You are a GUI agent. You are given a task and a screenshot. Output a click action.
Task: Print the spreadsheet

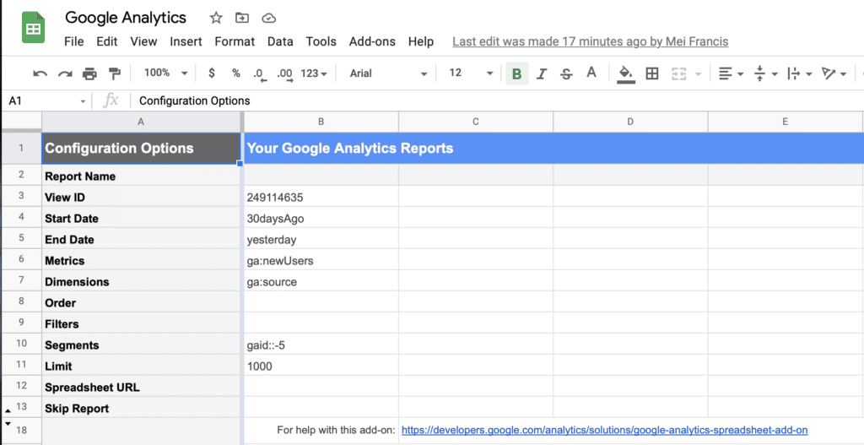click(x=89, y=73)
